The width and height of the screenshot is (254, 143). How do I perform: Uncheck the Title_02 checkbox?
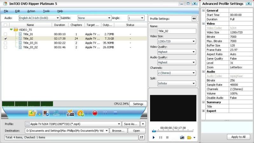(x=5, y=39)
